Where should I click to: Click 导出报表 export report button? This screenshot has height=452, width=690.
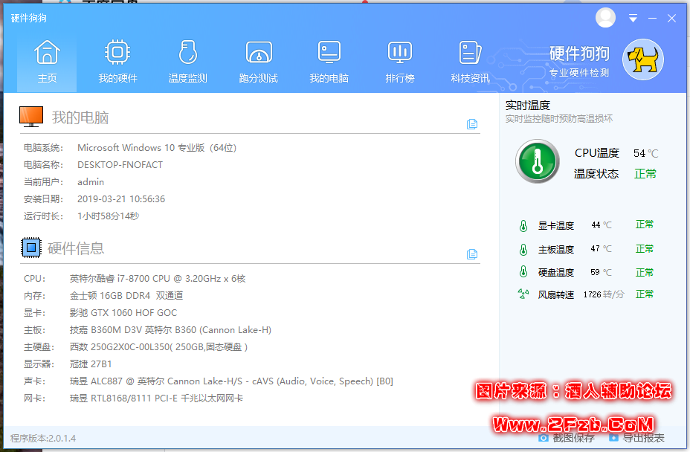(x=637, y=438)
